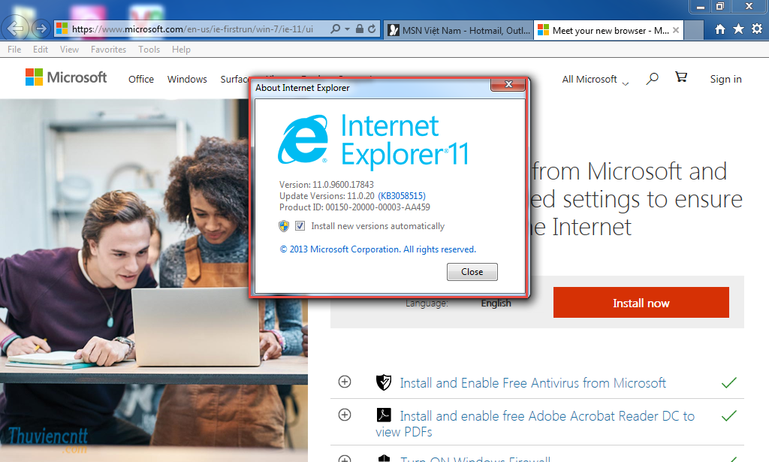Viewport: 769px width, 462px height.
Task: Open a new tab with the blank tab button
Action: pos(693,30)
